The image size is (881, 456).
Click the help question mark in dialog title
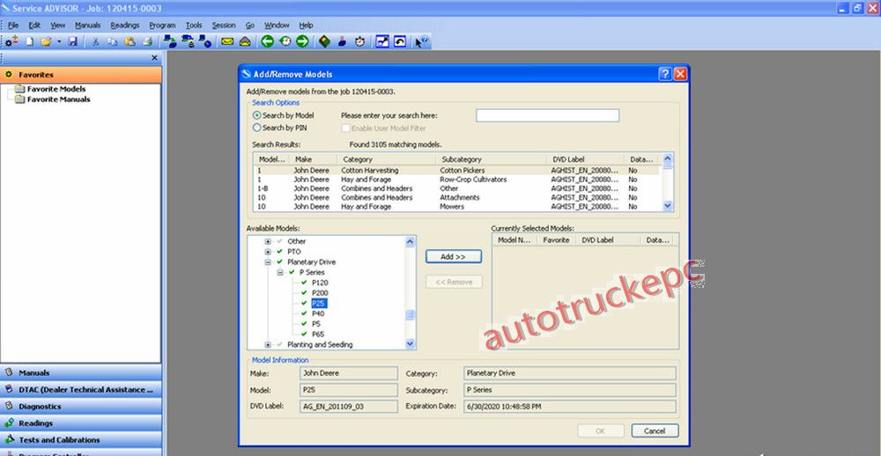click(x=665, y=74)
